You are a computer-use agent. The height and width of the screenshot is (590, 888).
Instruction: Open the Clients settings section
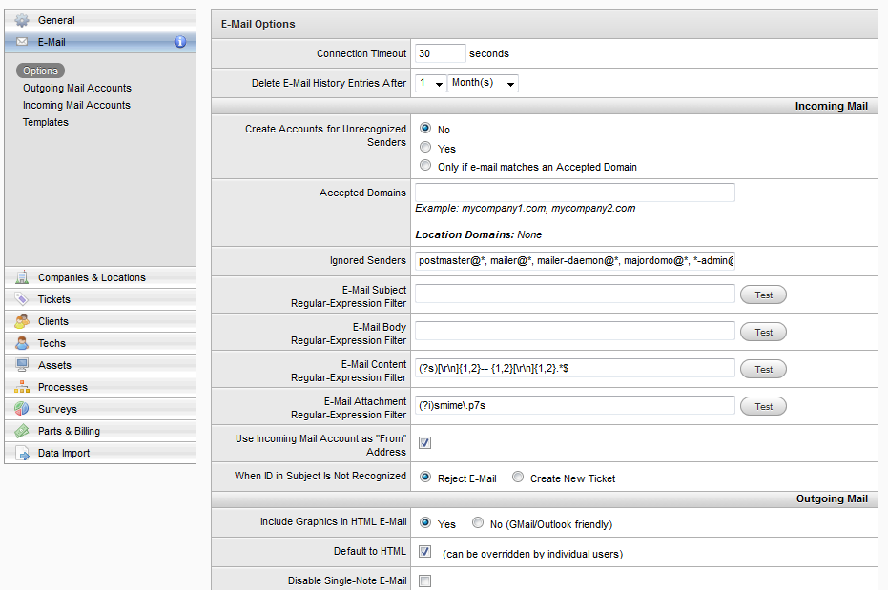[x=100, y=321]
